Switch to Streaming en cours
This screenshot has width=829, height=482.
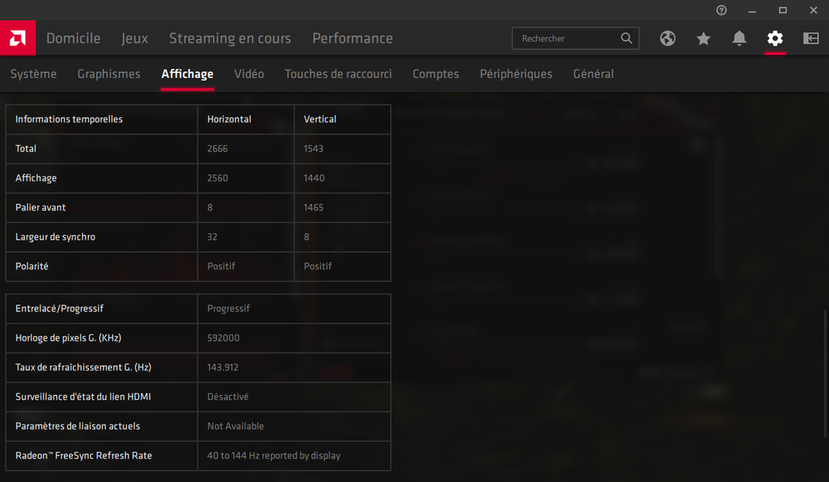[x=230, y=38]
